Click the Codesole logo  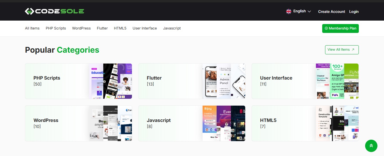[x=54, y=11]
